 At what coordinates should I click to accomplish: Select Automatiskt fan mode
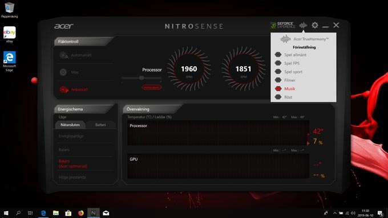[x=75, y=55]
